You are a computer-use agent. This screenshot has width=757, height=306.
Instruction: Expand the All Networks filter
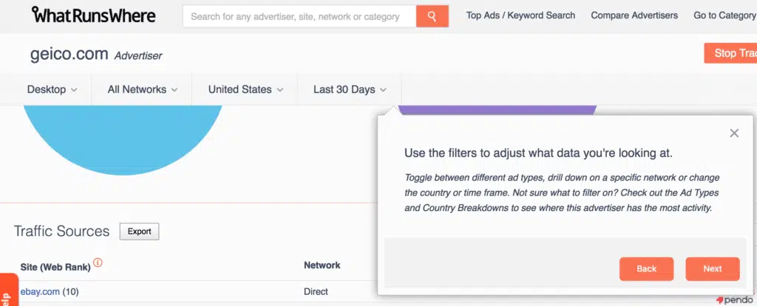(x=142, y=89)
